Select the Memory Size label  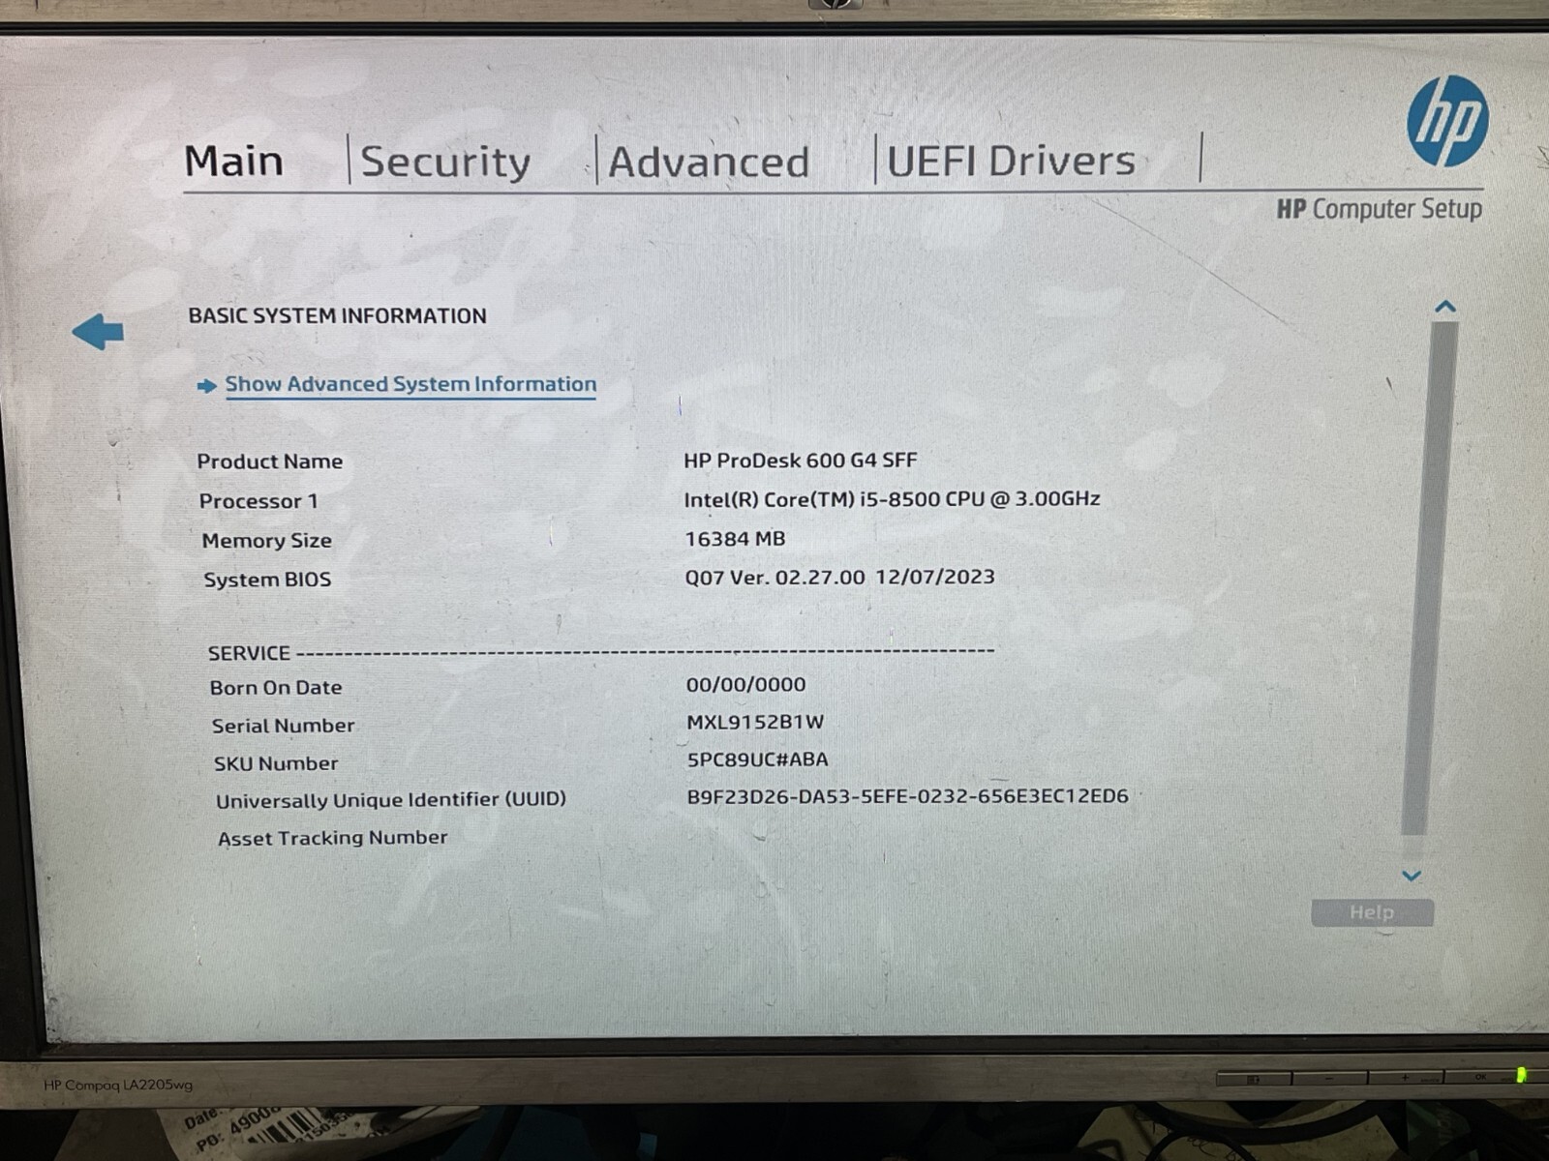pos(267,541)
